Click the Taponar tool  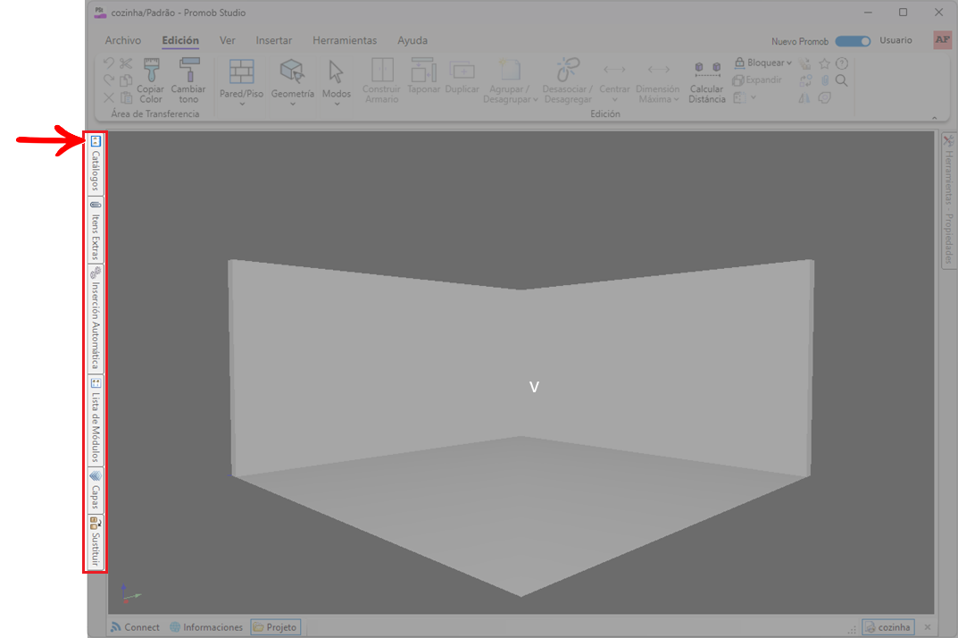pyautogui.click(x=423, y=77)
